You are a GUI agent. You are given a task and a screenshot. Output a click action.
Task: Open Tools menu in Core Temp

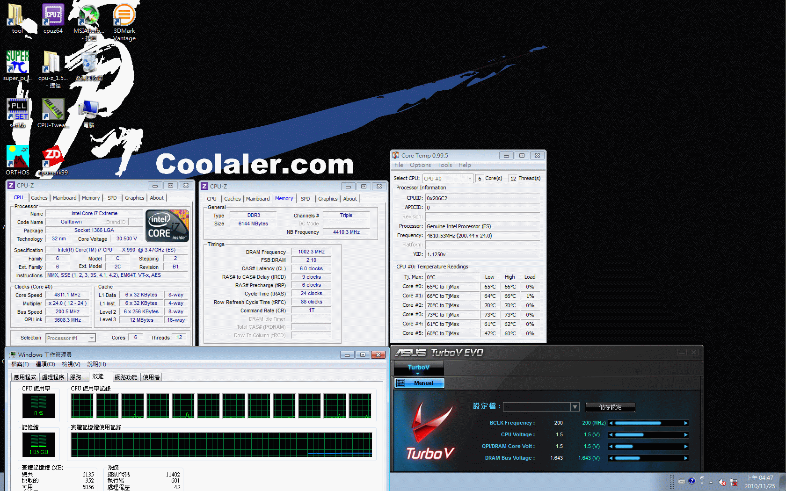coord(444,165)
